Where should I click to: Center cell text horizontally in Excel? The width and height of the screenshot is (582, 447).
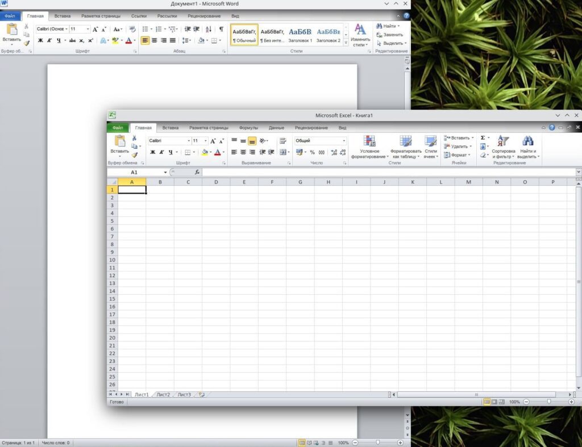tap(243, 152)
